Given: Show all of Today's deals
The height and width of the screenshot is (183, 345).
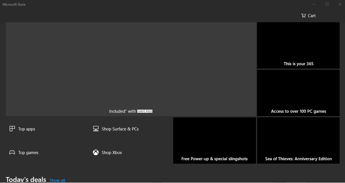Looking at the screenshot, I should point(57,180).
